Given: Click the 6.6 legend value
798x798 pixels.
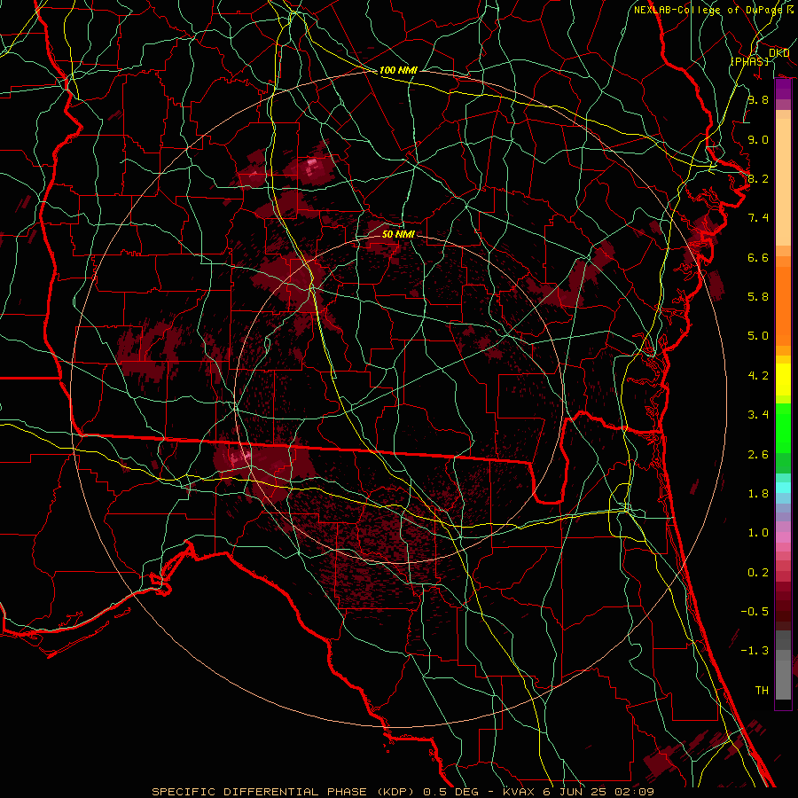Looking at the screenshot, I should point(758,257).
